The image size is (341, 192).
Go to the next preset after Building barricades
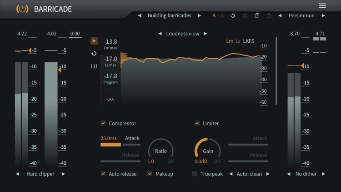click(x=199, y=15)
